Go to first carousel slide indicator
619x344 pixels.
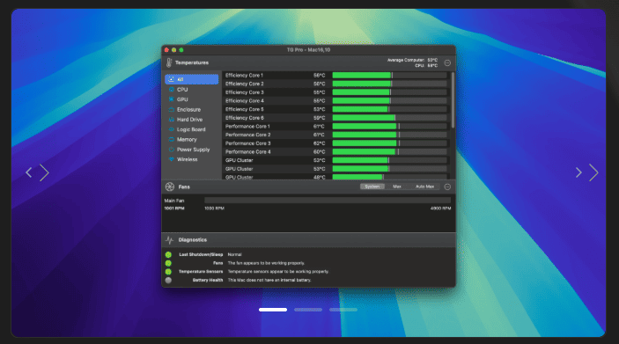point(273,310)
